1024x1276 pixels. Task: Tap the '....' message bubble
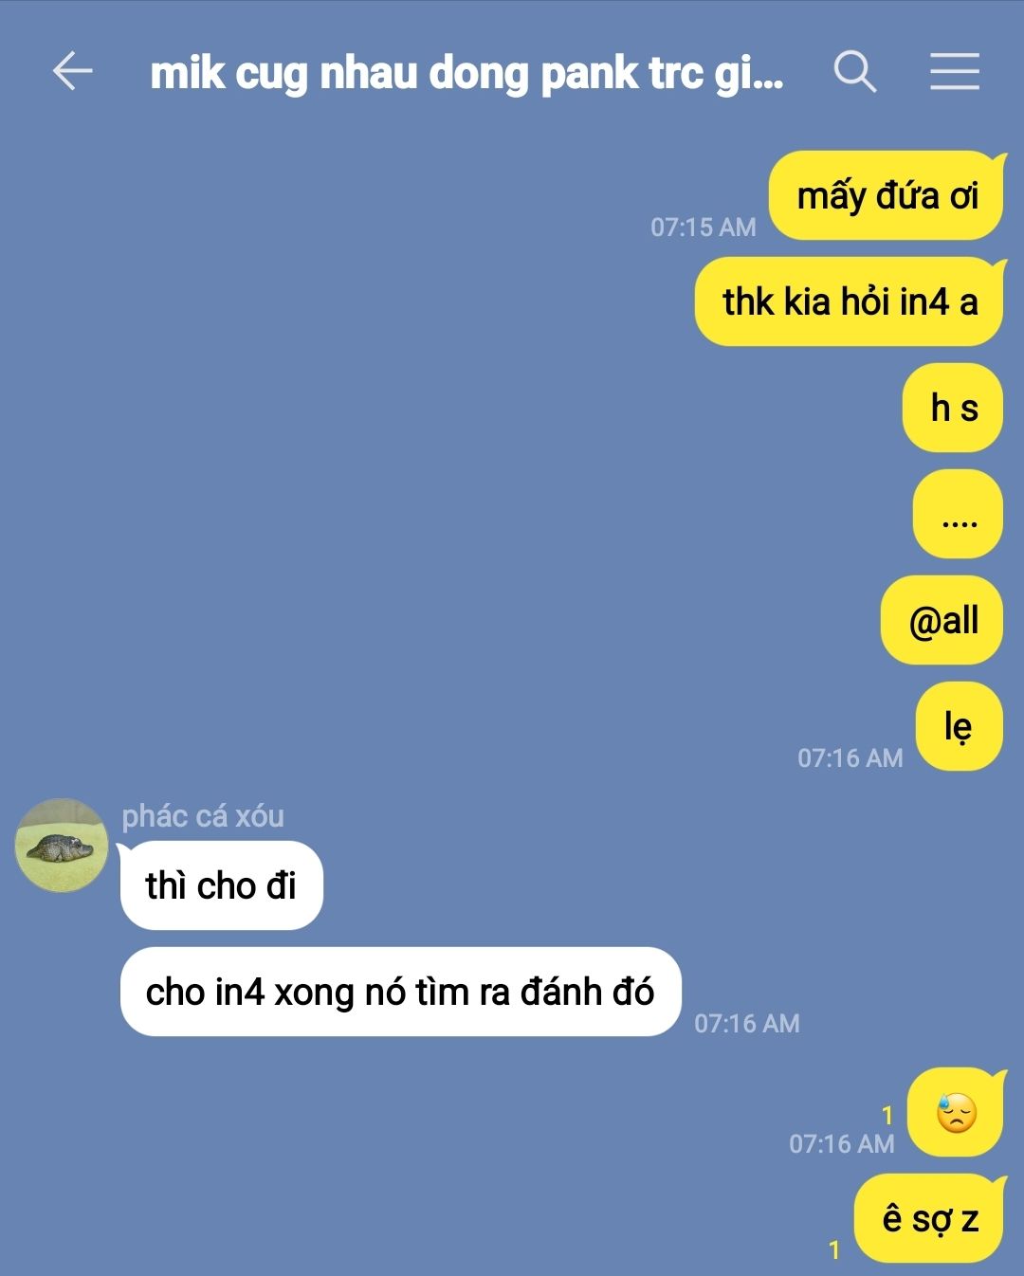[959, 514]
